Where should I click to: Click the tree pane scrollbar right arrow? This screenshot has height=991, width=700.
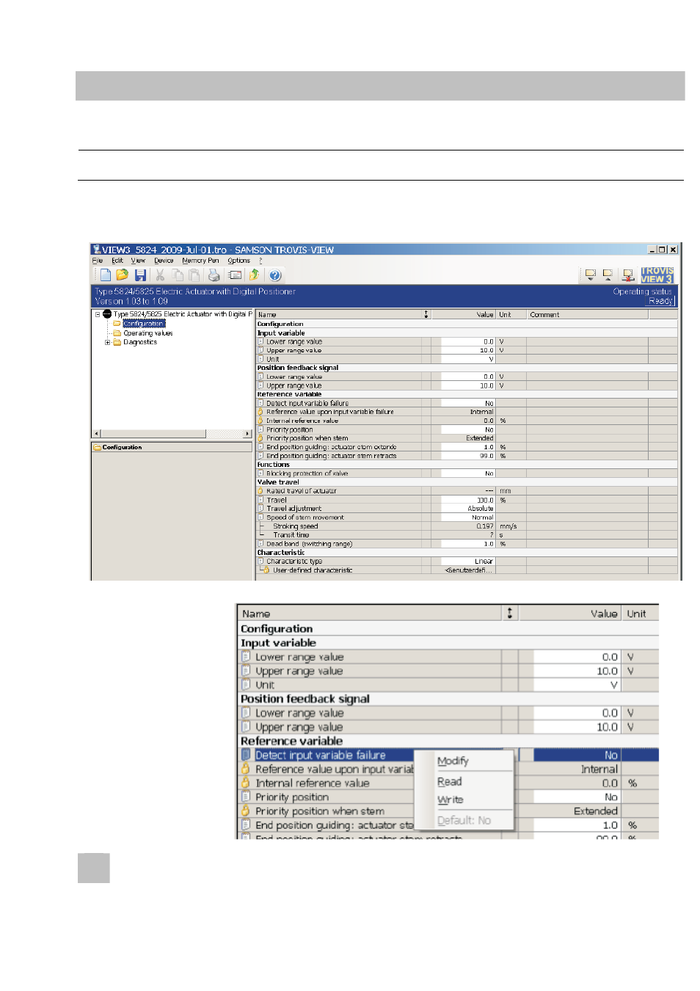point(247,434)
